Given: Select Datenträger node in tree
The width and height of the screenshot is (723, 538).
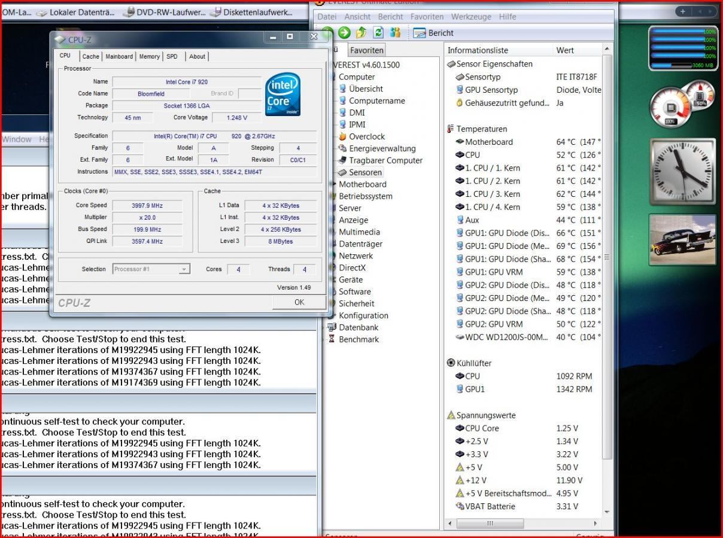Looking at the screenshot, I should [x=360, y=244].
